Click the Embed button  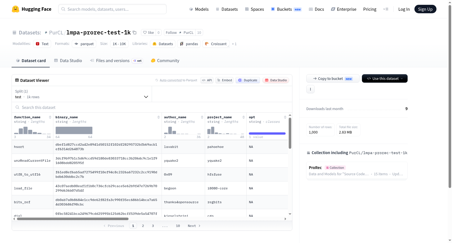[224, 80]
